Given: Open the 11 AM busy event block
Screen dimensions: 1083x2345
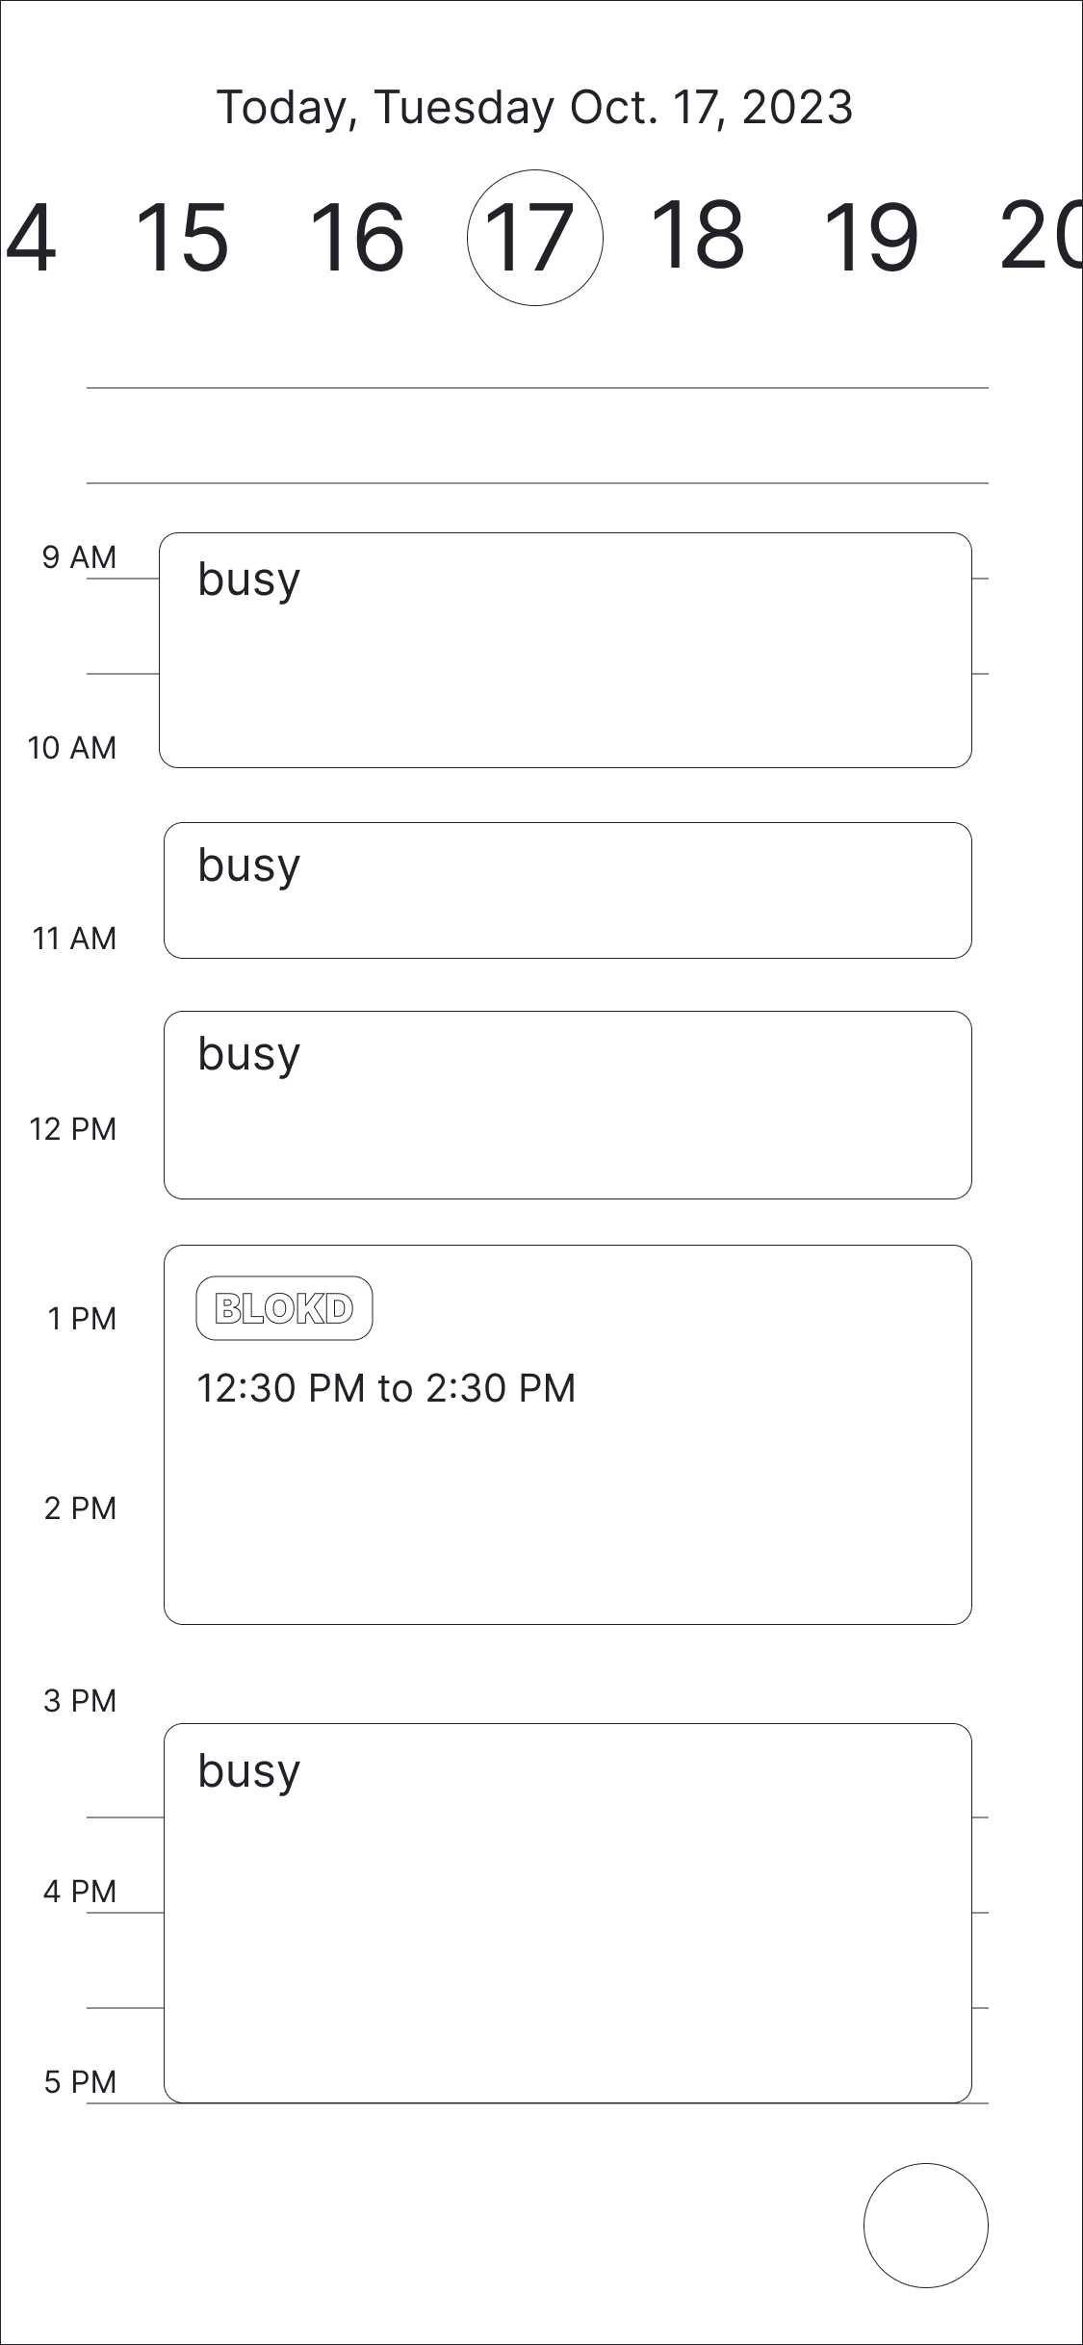Looking at the screenshot, I should (568, 1102).
